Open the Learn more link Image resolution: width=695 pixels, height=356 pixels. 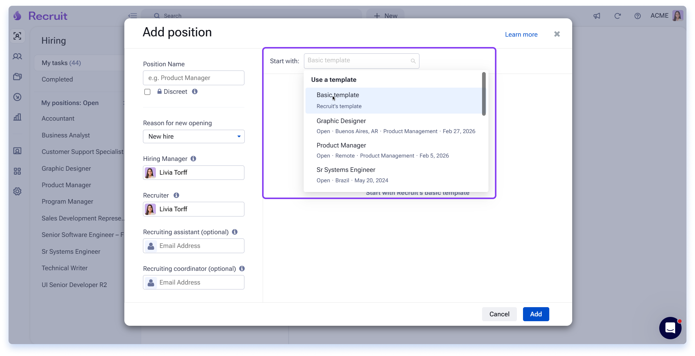click(521, 35)
